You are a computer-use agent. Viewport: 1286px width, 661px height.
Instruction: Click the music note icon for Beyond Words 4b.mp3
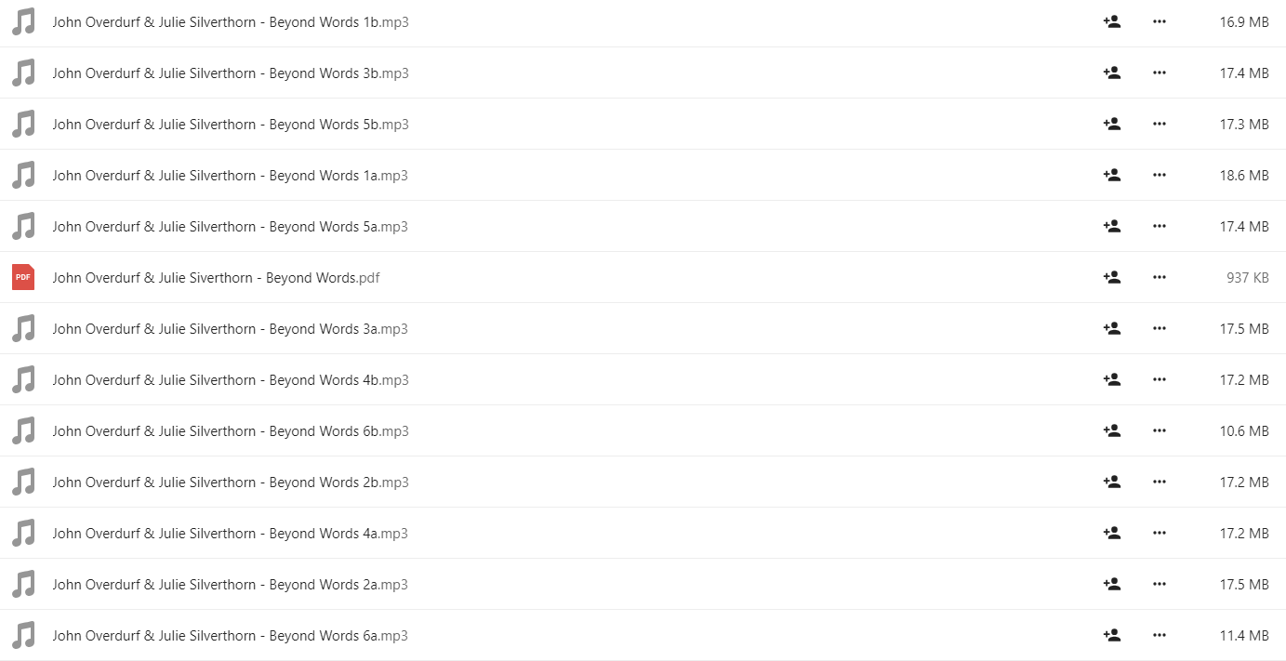tap(23, 379)
